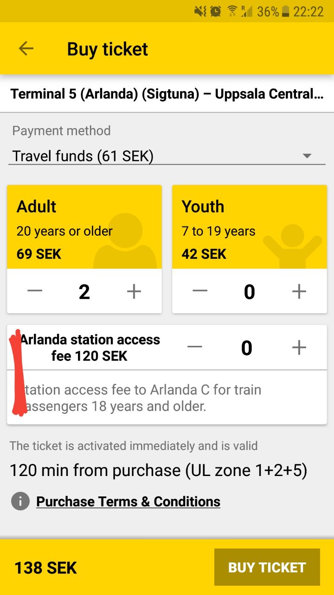
Task: Remove one Arlanda station access fee
Action: 195,347
